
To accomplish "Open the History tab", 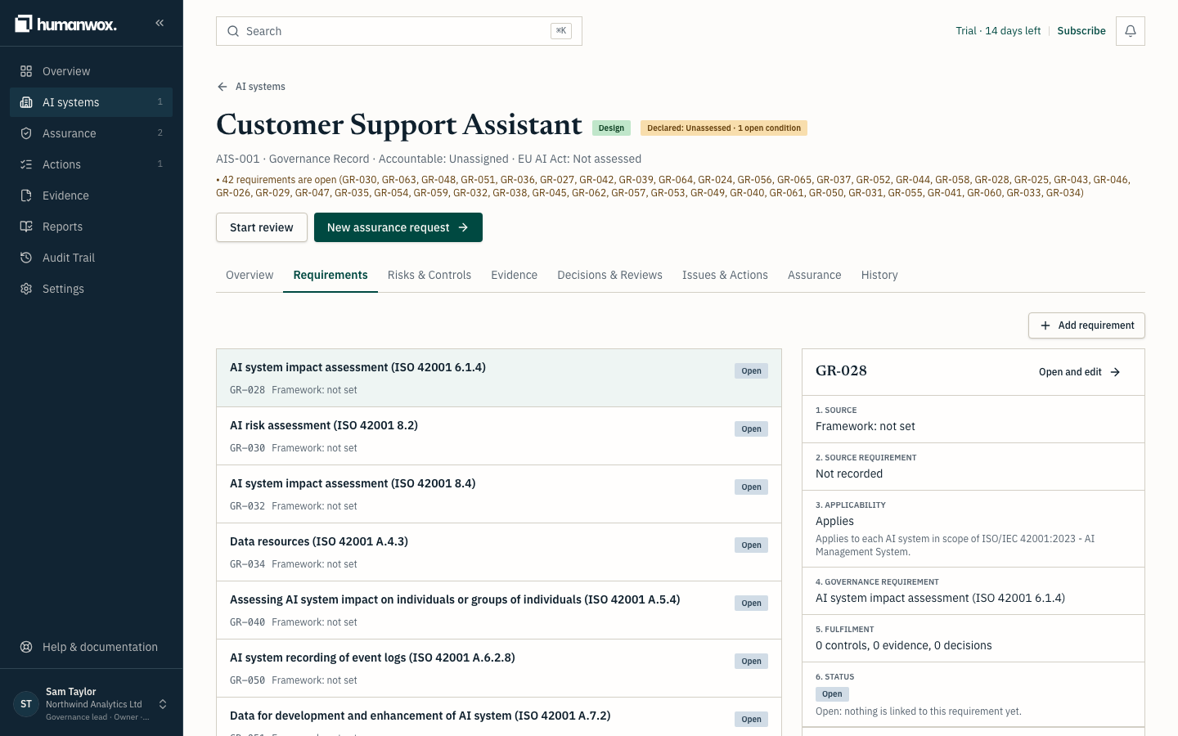I will tap(879, 275).
